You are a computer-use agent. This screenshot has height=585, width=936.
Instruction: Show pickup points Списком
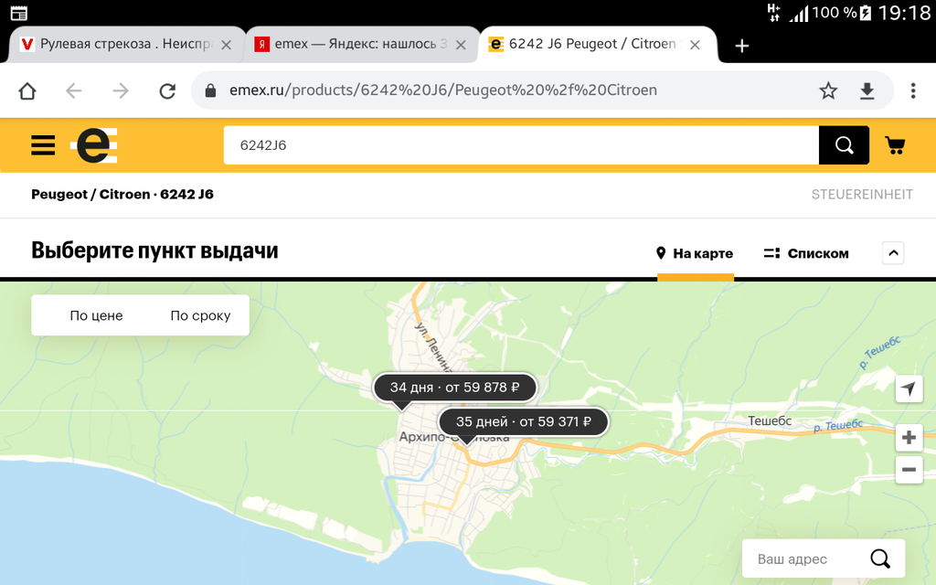click(806, 254)
